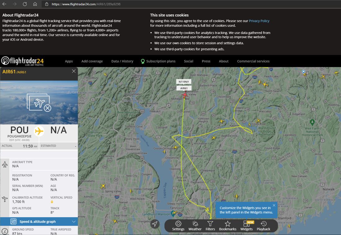341x235 pixels.
Task: Click the calibrated altitude value 1,700 ft
Action: [x=19, y=202]
